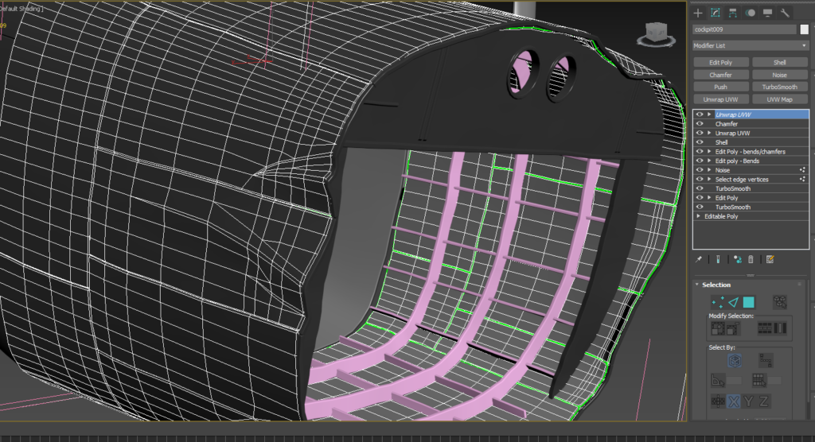The width and height of the screenshot is (815, 442).
Task: Expand the Edit Poly modifier below TurboSmooth
Action: point(709,198)
